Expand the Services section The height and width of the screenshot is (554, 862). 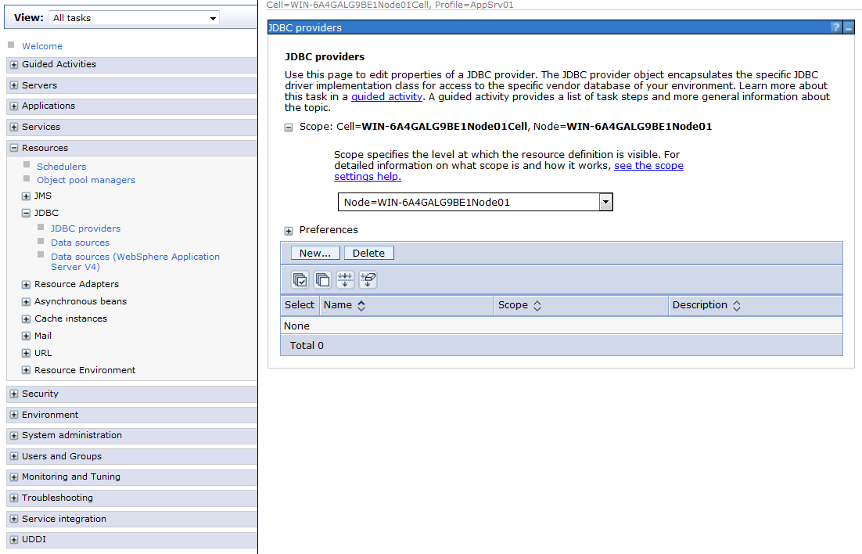point(14,127)
